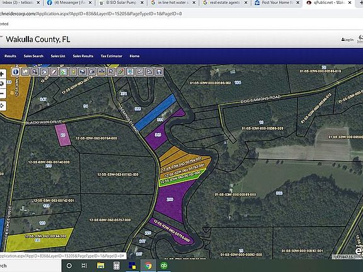Click the save floppy disk icon
The image size is (363, 272).
click(x=159, y=72)
